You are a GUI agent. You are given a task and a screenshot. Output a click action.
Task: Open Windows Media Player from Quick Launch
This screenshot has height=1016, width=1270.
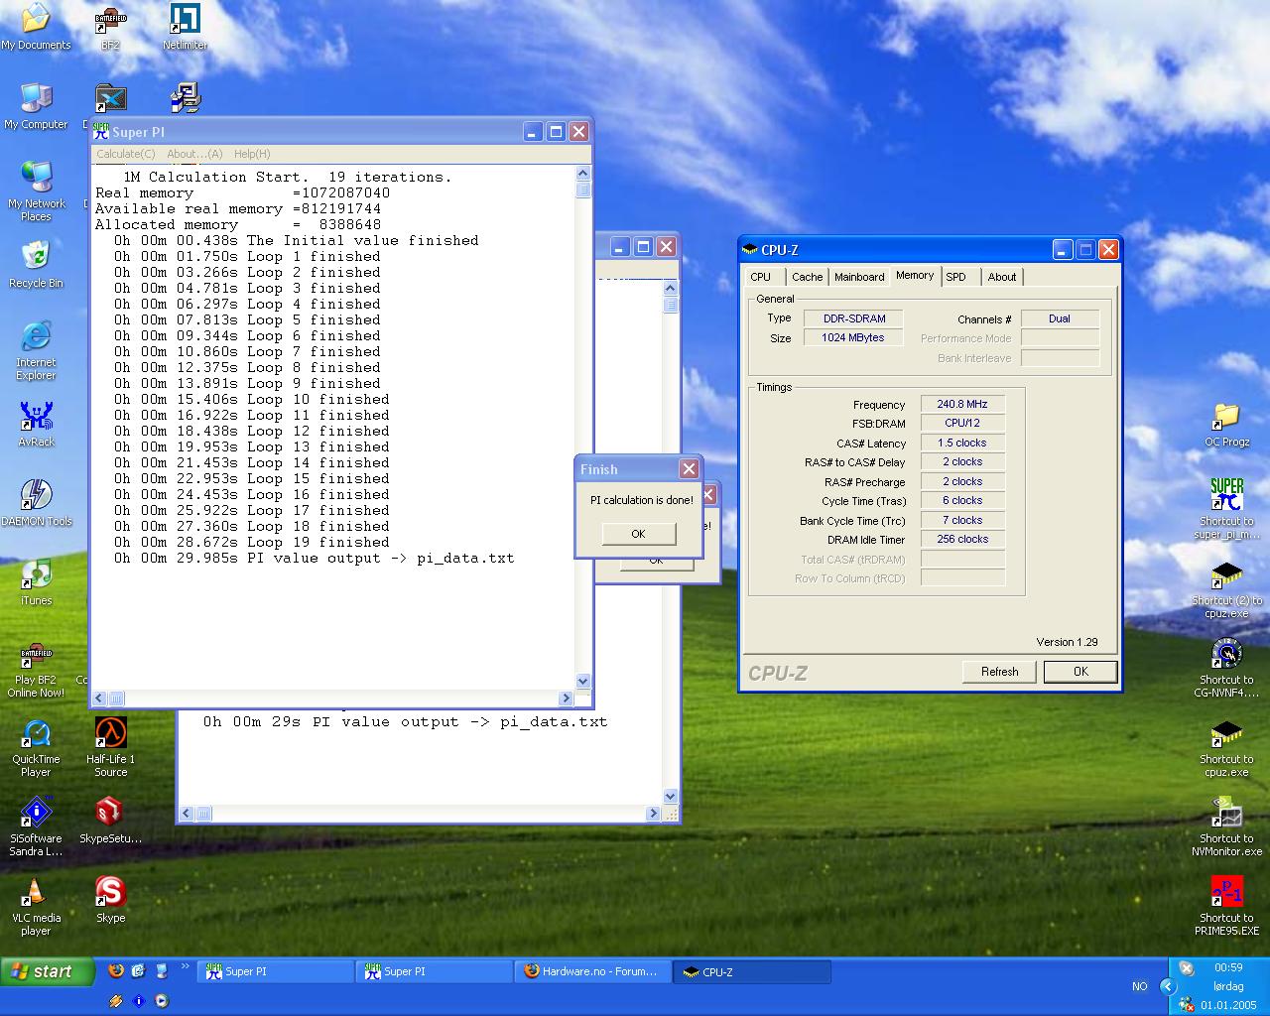tap(162, 1001)
